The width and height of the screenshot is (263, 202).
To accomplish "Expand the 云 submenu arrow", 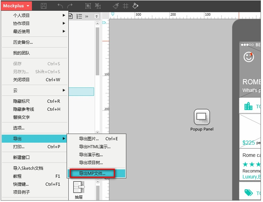I will click(x=64, y=91).
